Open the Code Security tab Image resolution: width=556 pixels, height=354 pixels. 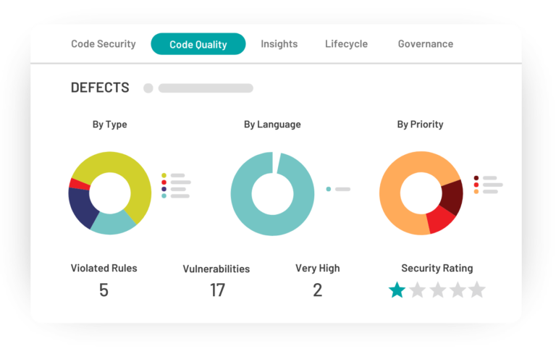click(104, 44)
